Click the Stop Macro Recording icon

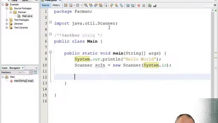pyautogui.click(x=144, y=5)
